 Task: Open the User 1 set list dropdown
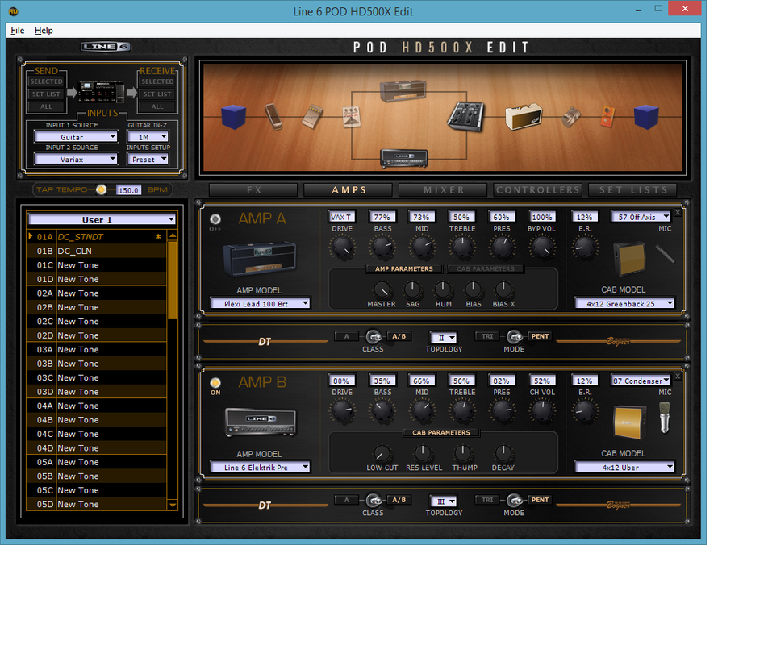(102, 219)
